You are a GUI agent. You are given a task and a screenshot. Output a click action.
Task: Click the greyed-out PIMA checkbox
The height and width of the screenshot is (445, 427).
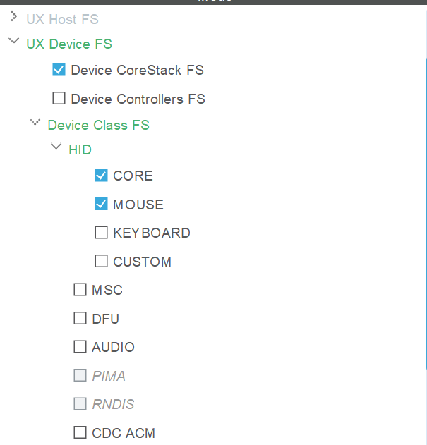80,376
